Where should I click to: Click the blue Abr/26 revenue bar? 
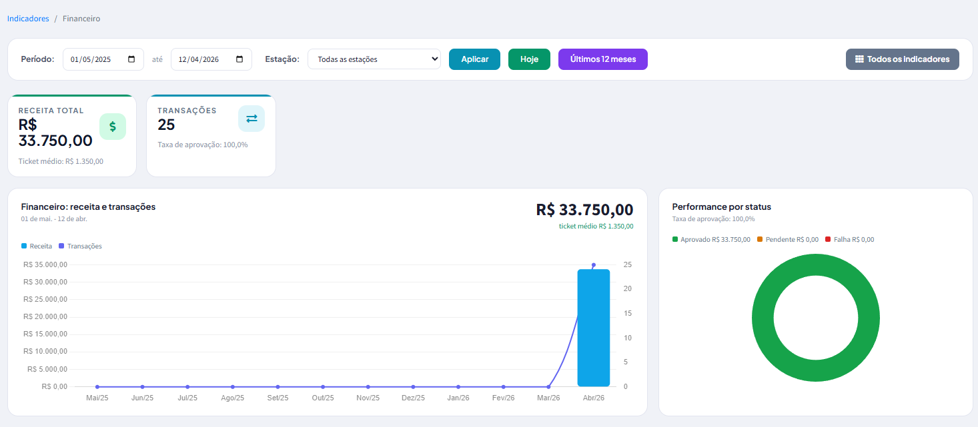point(593,326)
